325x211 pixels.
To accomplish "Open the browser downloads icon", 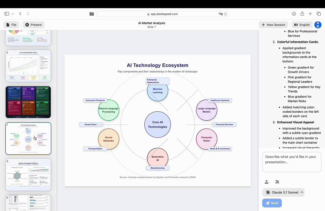I will click(x=294, y=14).
